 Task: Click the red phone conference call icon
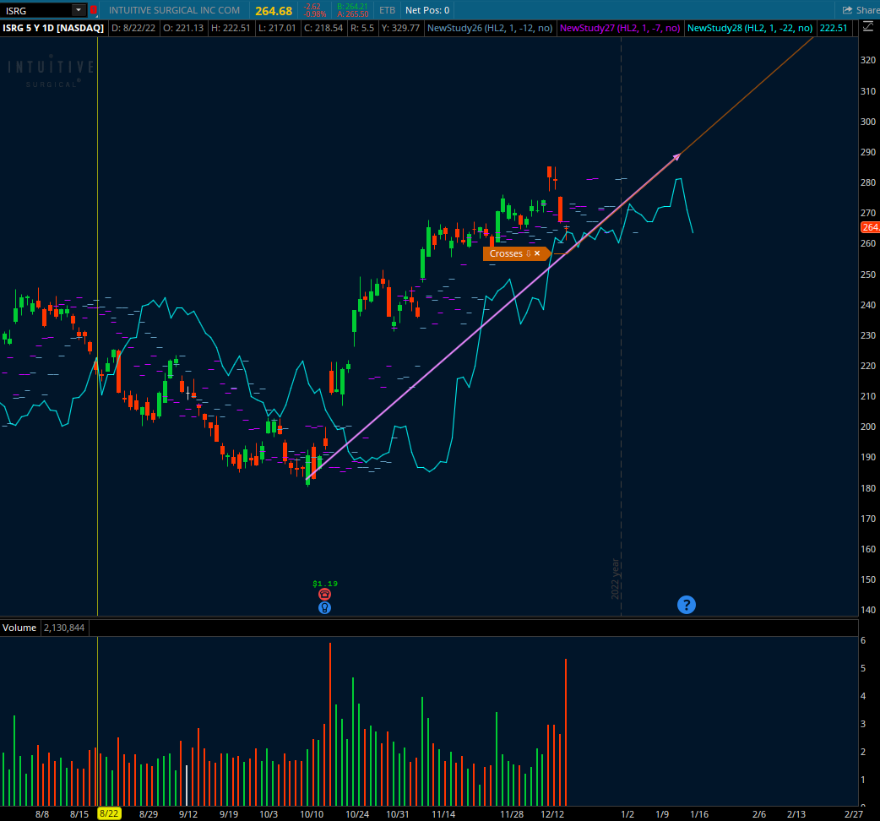point(324,595)
